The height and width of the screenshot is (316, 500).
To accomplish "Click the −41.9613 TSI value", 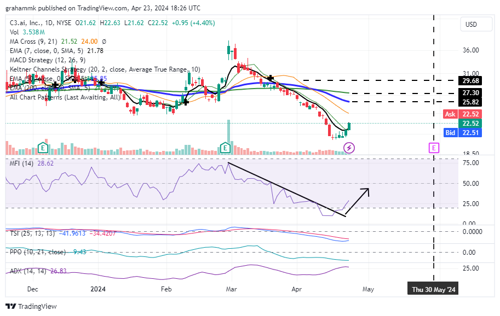I will coord(72,233).
